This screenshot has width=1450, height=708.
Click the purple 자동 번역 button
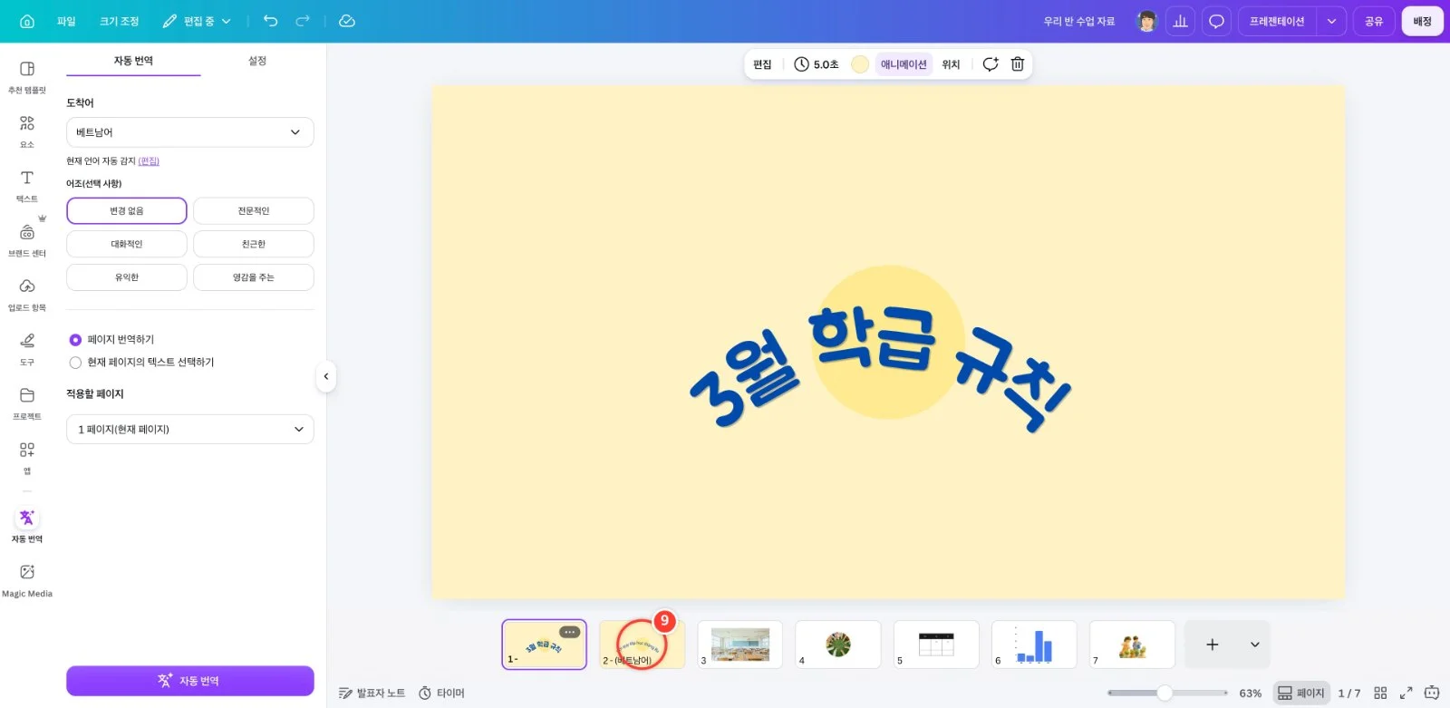pos(190,681)
